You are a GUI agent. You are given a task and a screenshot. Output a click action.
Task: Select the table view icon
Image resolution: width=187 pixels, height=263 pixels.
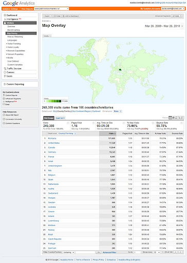click(x=170, y=118)
